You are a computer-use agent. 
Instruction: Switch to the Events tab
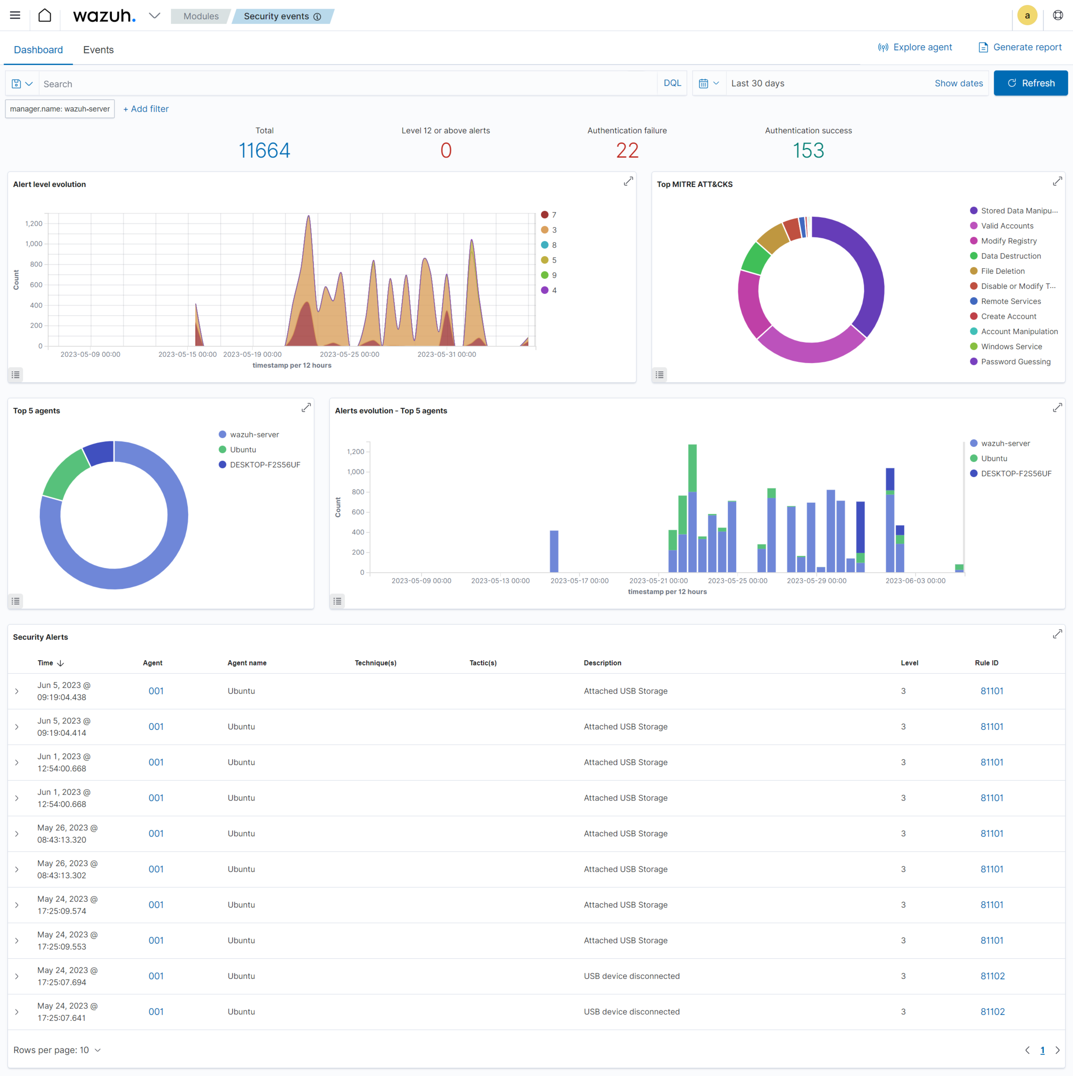click(x=99, y=49)
